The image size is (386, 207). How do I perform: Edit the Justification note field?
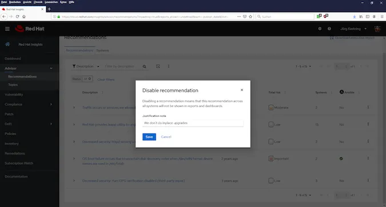click(193, 123)
